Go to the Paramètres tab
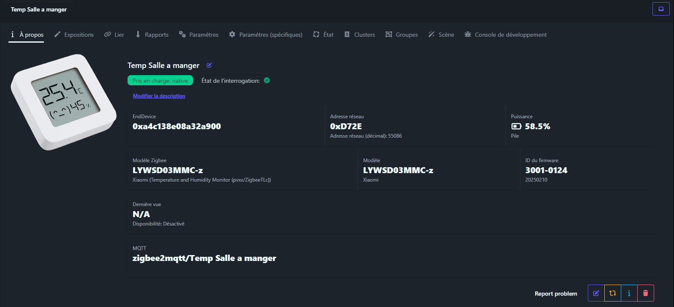The image size is (674, 307). pyautogui.click(x=198, y=35)
